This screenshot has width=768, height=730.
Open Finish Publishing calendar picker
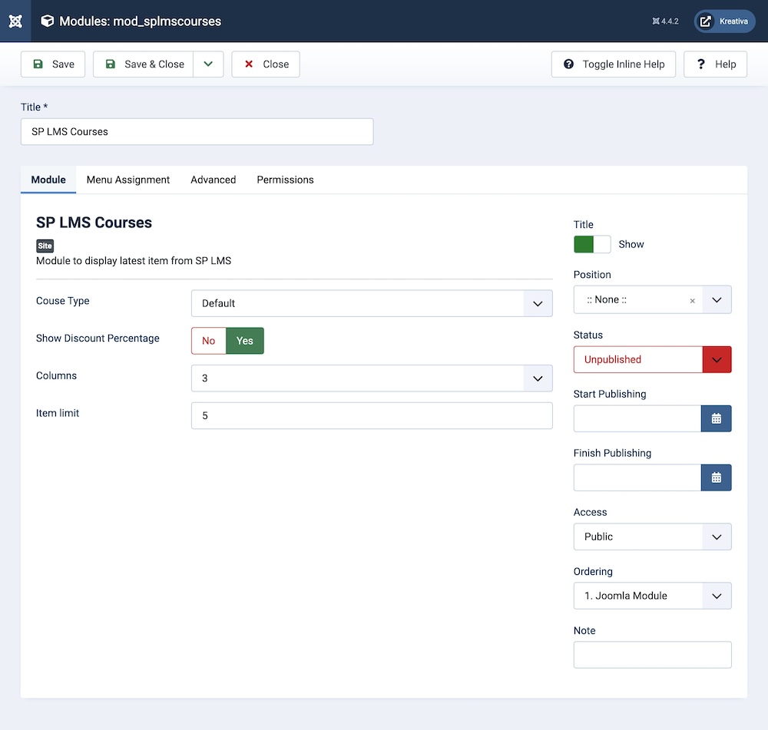(x=716, y=477)
